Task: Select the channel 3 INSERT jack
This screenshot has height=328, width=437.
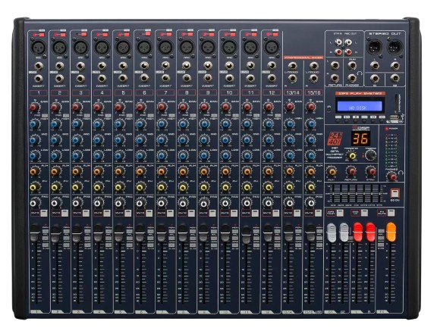Action: pos(80,79)
